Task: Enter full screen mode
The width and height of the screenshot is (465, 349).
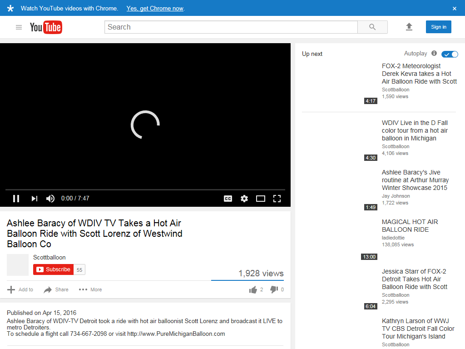Action: pyautogui.click(x=277, y=199)
